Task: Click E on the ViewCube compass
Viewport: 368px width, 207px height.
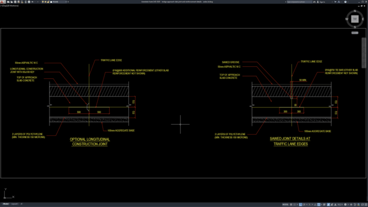Action: pos(363,19)
